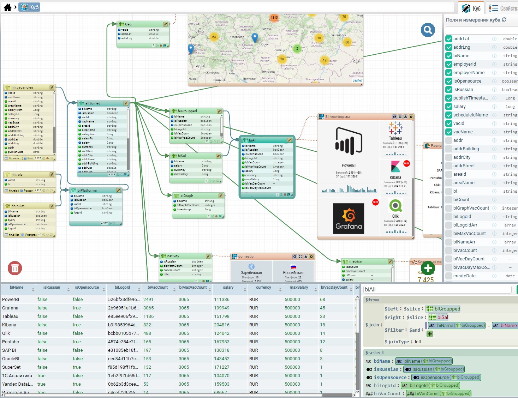
Task: Select the Kibana card in BI платформы
Action: coord(395,177)
